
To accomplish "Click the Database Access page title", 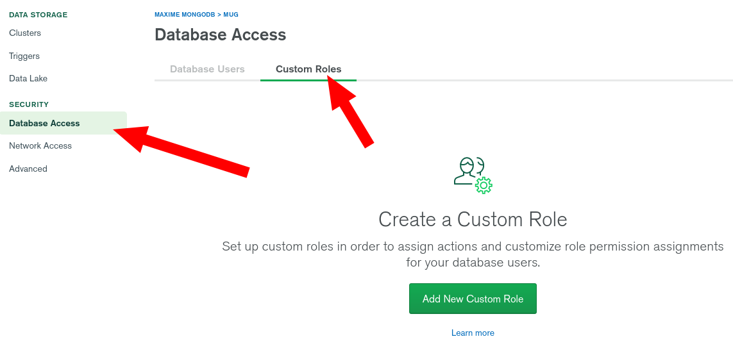I will point(220,35).
